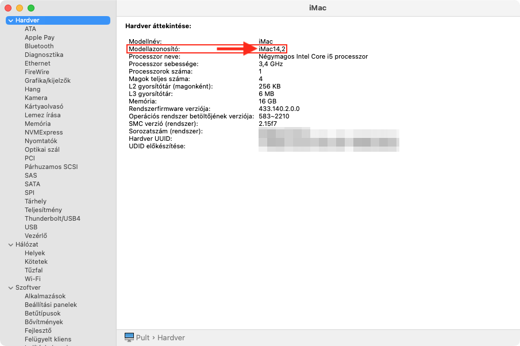Select the Hardver category in sidebar

click(x=58, y=20)
